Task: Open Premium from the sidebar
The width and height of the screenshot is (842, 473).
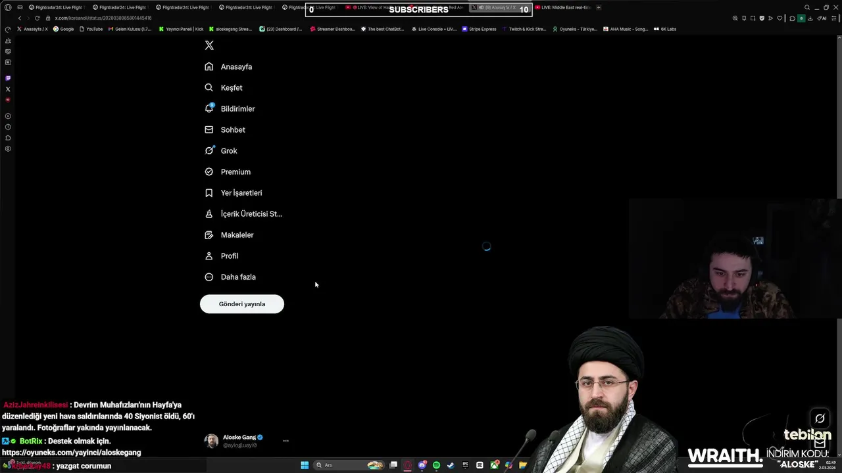Action: 228,171
